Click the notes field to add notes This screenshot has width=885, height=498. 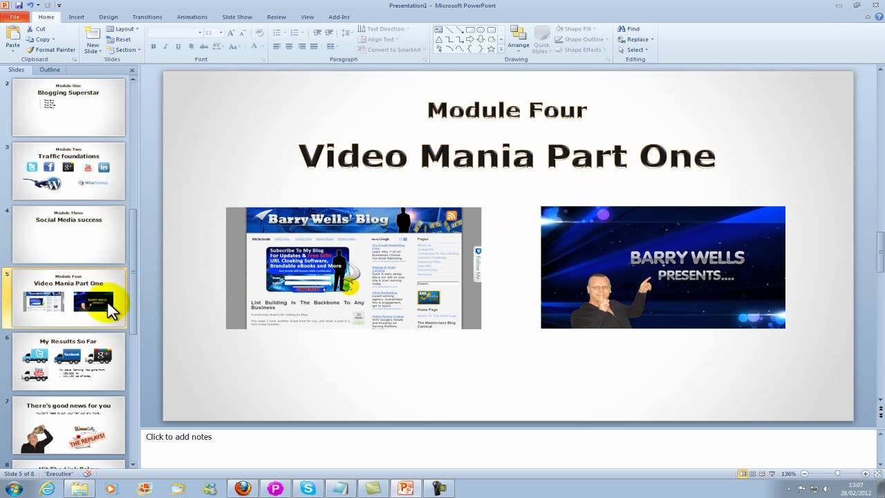[x=508, y=447]
